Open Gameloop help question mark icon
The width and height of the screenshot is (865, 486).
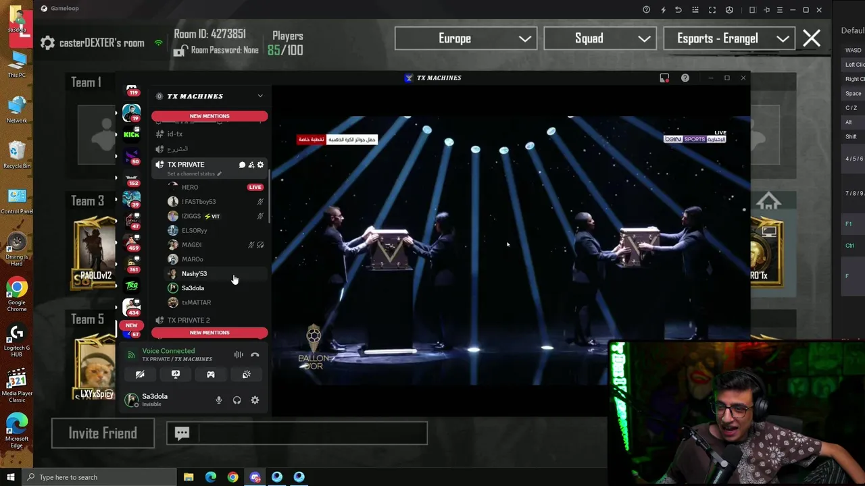647,9
